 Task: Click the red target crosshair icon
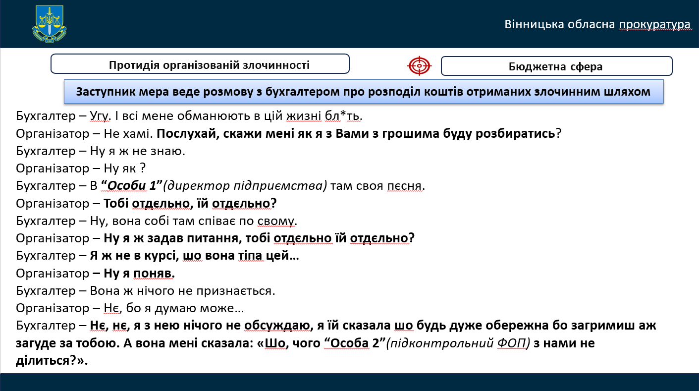(x=419, y=66)
